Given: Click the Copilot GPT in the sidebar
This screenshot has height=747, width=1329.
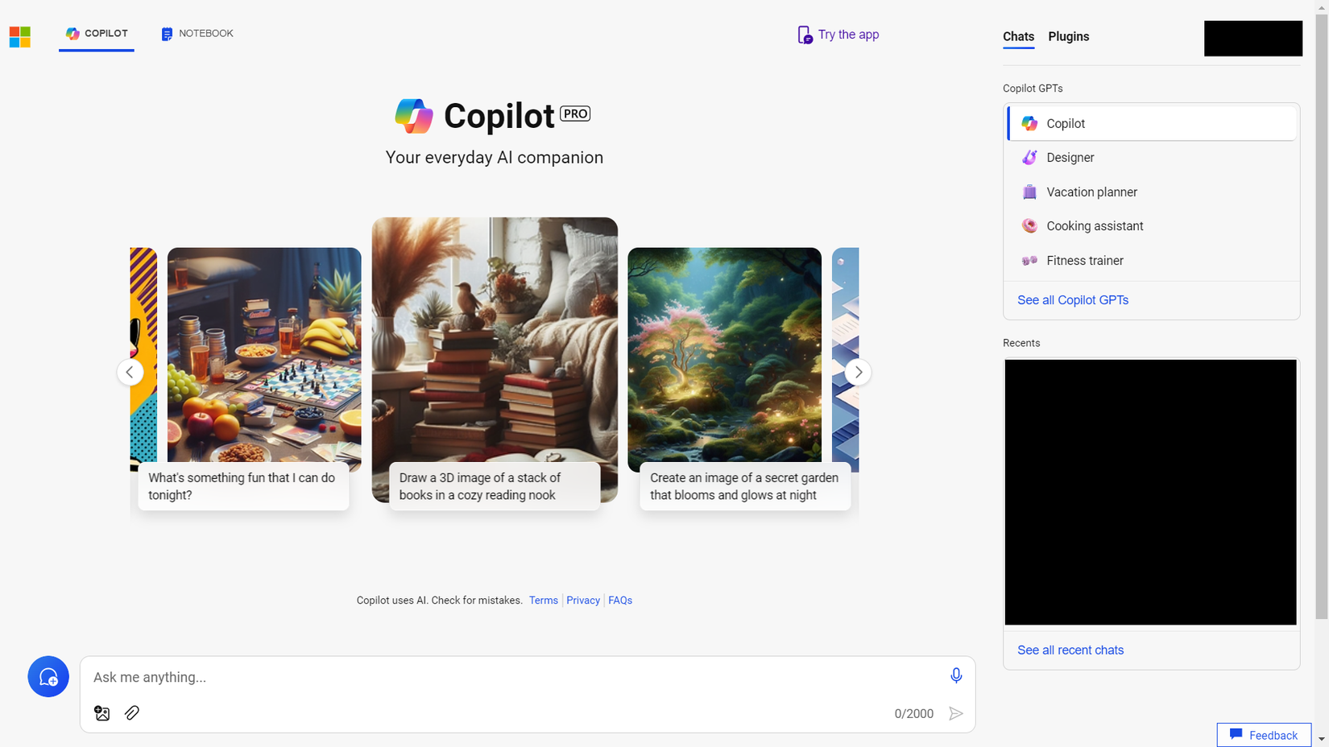Looking at the screenshot, I should (1066, 123).
